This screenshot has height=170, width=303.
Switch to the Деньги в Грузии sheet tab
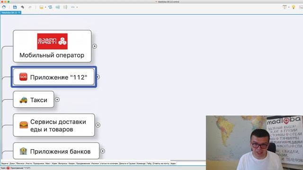(127, 163)
